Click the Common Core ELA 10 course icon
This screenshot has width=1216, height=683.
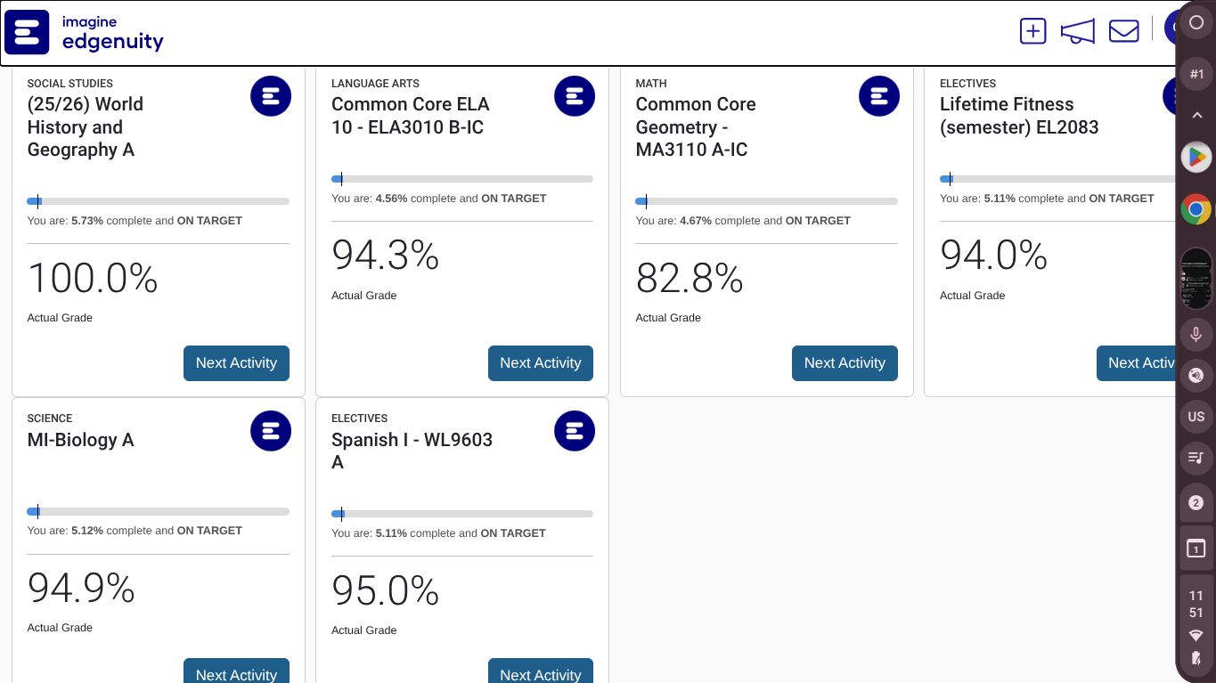(x=575, y=96)
